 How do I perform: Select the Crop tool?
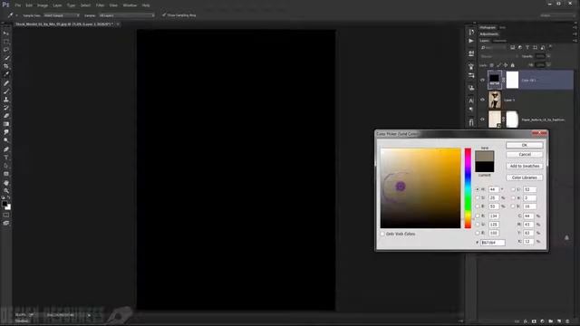(6, 66)
